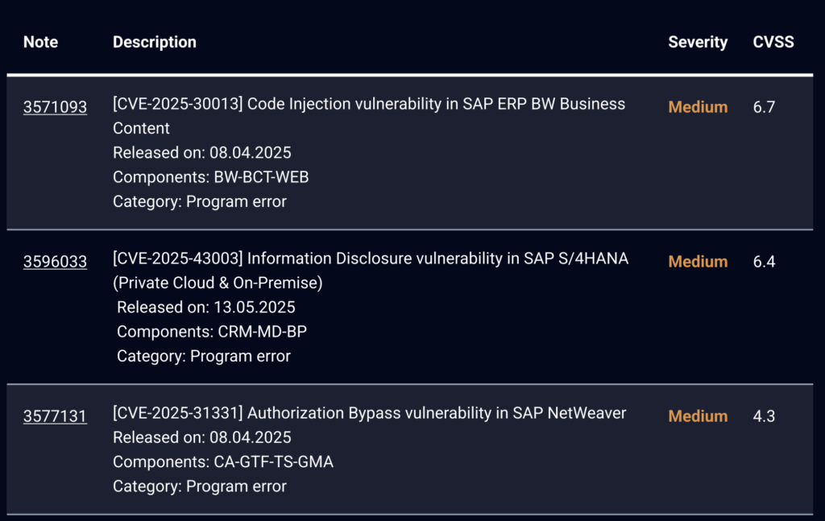The width and height of the screenshot is (825, 521).
Task: Select the CVSS score 4.3
Action: pos(764,416)
